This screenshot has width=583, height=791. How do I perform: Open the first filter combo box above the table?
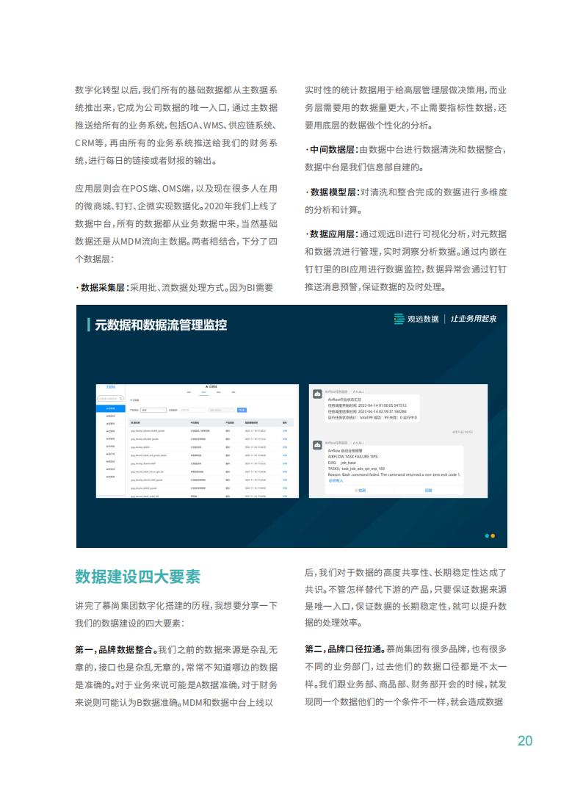click(x=153, y=410)
